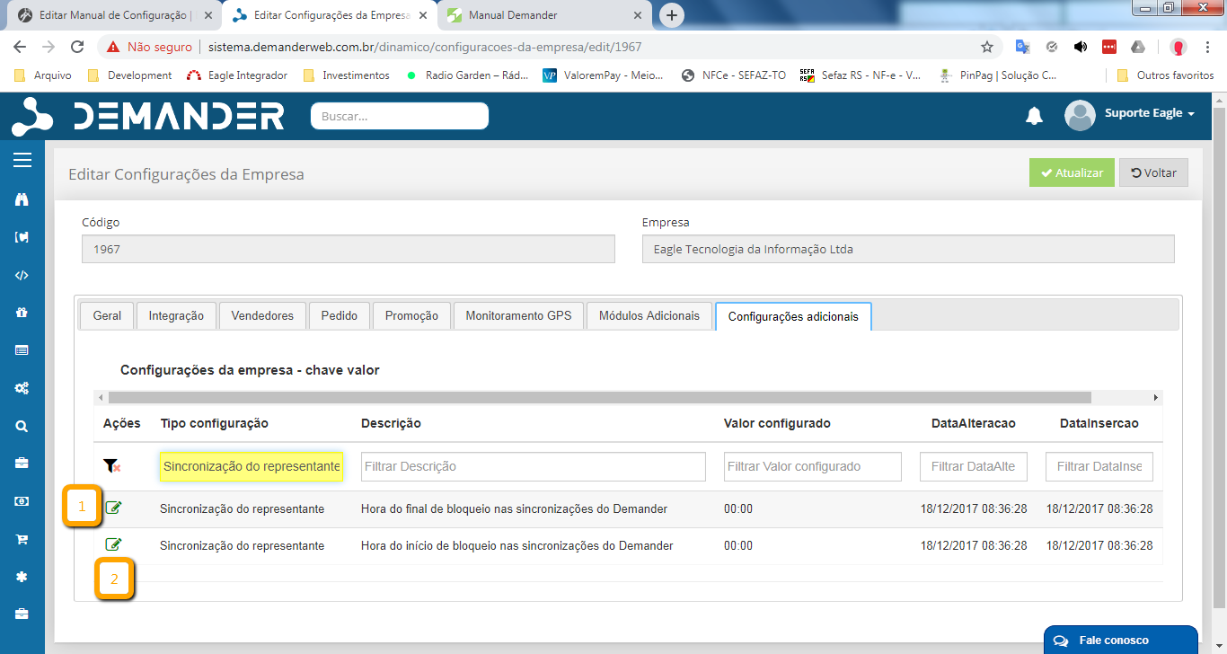Toggle the hamburger menu in the sidebar

pos(22,160)
